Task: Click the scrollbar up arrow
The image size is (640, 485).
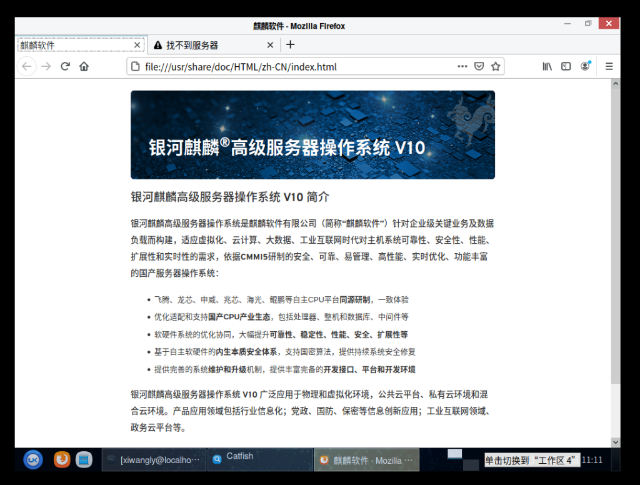Action: [x=616, y=84]
